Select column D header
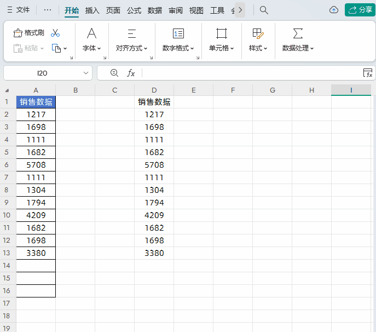The image size is (376, 332). 154,90
